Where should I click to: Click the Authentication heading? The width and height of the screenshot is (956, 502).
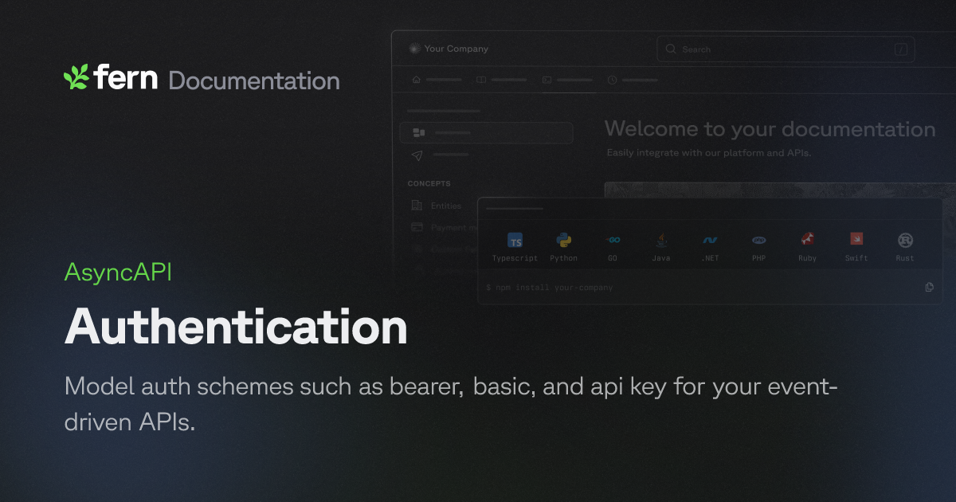pyautogui.click(x=236, y=327)
